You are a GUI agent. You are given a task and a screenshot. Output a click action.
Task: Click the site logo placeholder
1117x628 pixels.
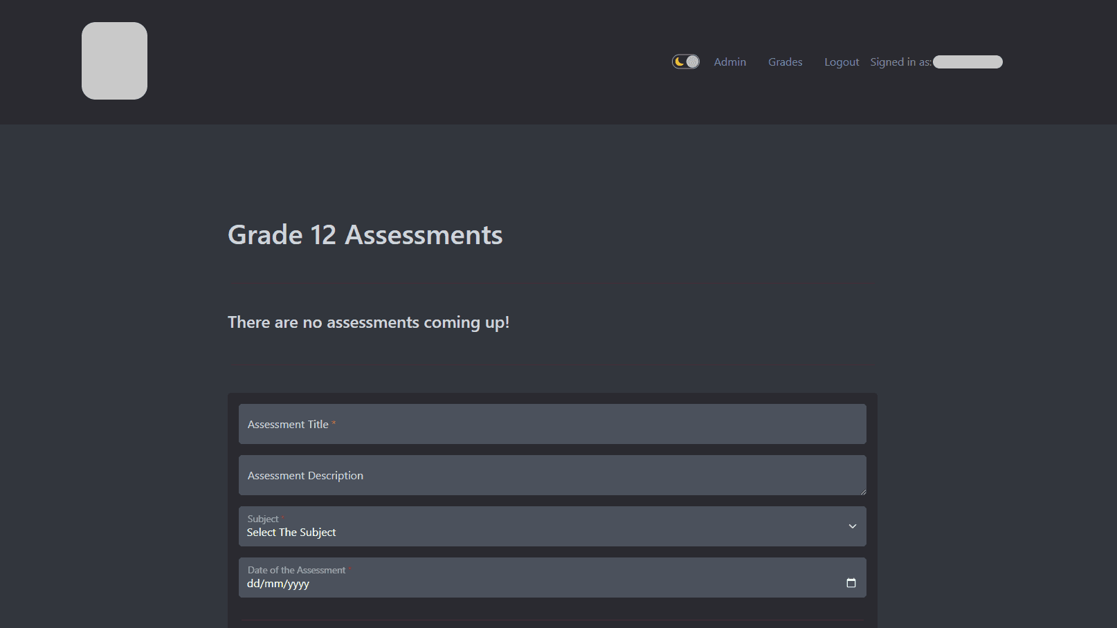pyautogui.click(x=114, y=61)
